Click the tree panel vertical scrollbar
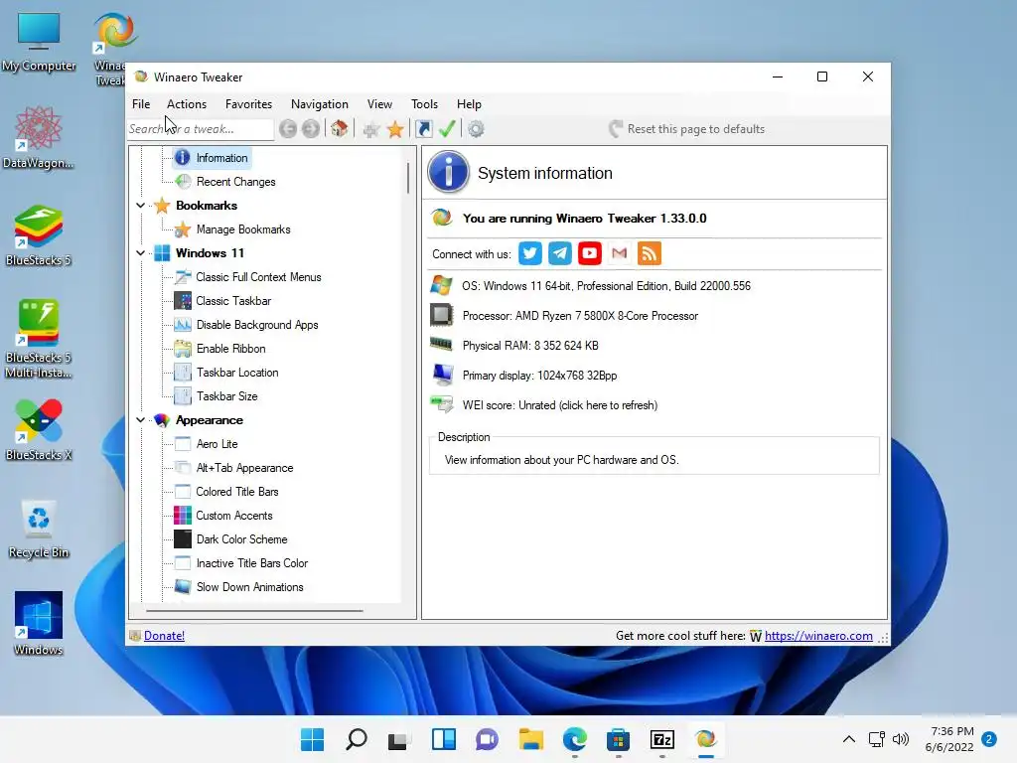This screenshot has width=1017, height=763. [x=408, y=178]
